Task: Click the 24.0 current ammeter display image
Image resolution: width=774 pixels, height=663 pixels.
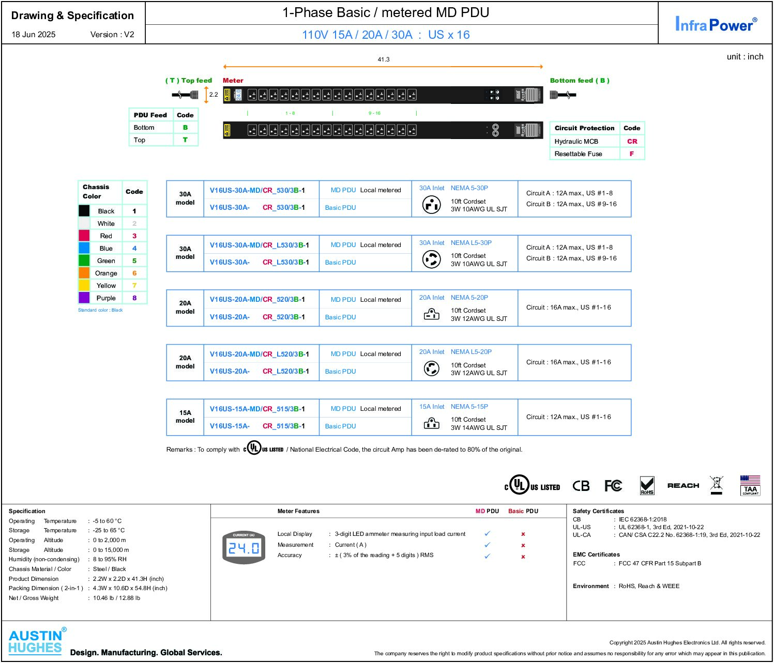Action: (244, 547)
